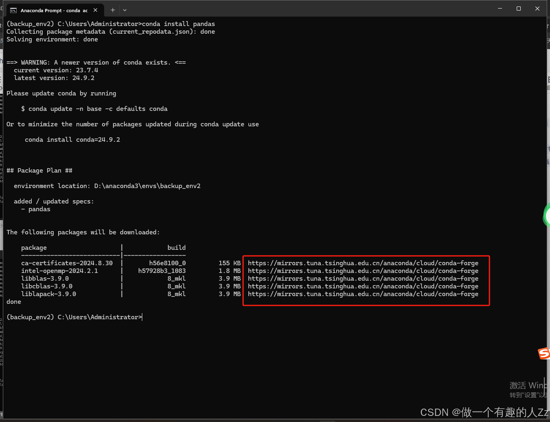Viewport: 550px width, 422px height.
Task: Click the tsinghua mirror URL for liblapack
Action: [363, 294]
